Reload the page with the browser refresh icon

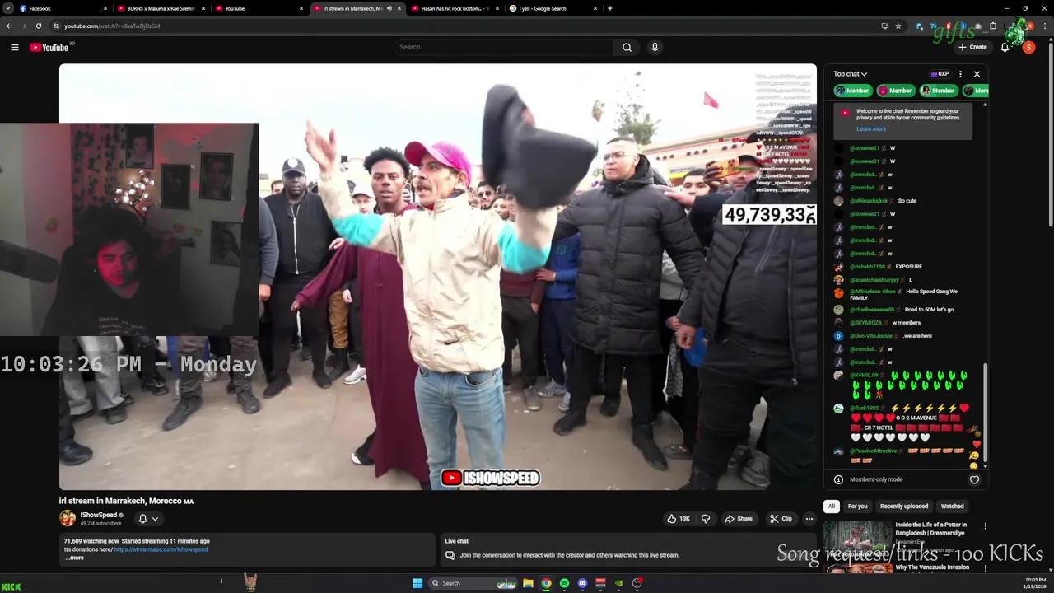[38, 26]
